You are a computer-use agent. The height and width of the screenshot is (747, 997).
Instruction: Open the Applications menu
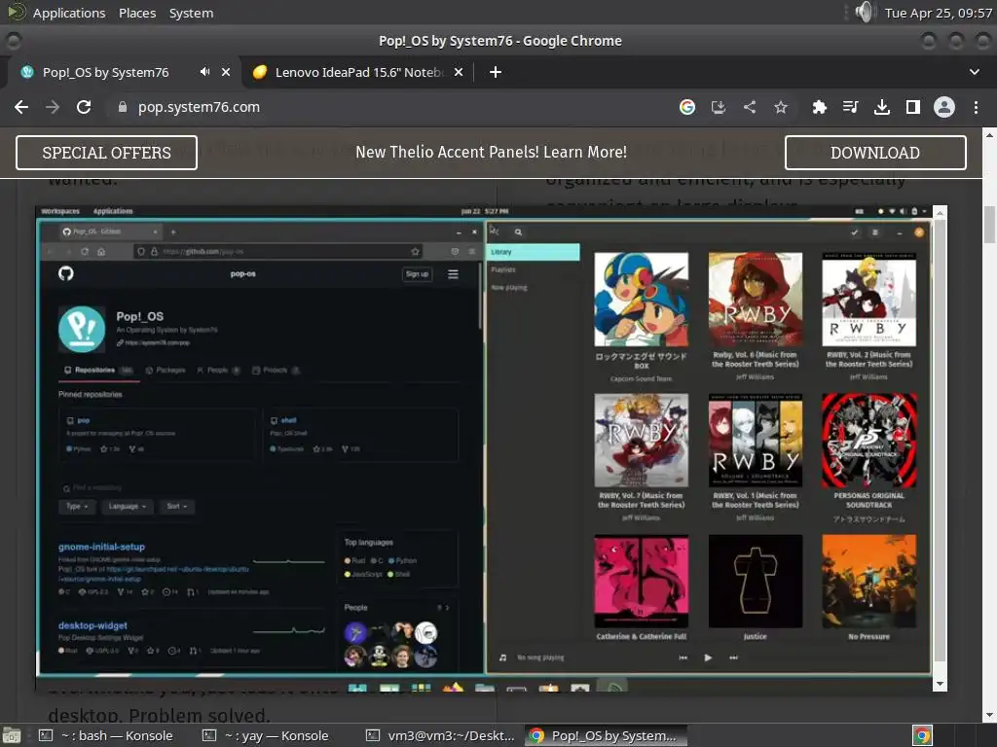coord(69,13)
